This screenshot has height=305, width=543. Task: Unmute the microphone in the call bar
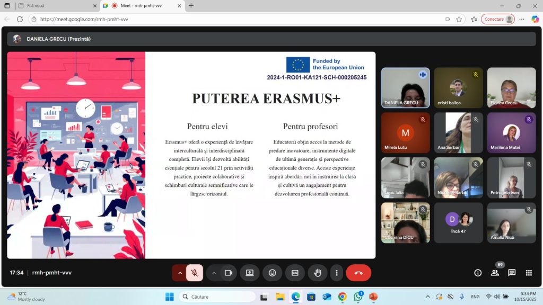(195, 273)
